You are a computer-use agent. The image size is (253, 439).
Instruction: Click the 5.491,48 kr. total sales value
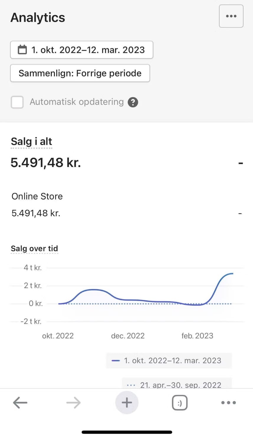click(x=46, y=163)
